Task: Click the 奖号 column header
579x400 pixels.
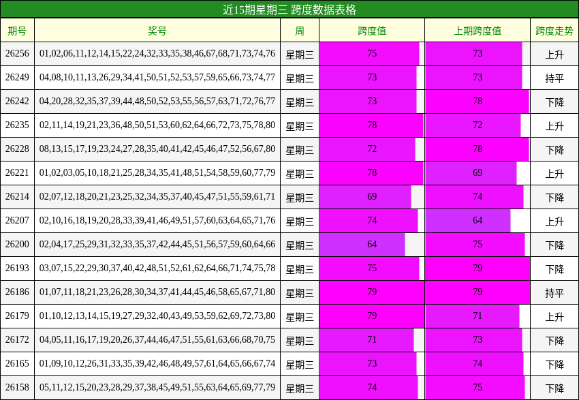Action: 157,30
